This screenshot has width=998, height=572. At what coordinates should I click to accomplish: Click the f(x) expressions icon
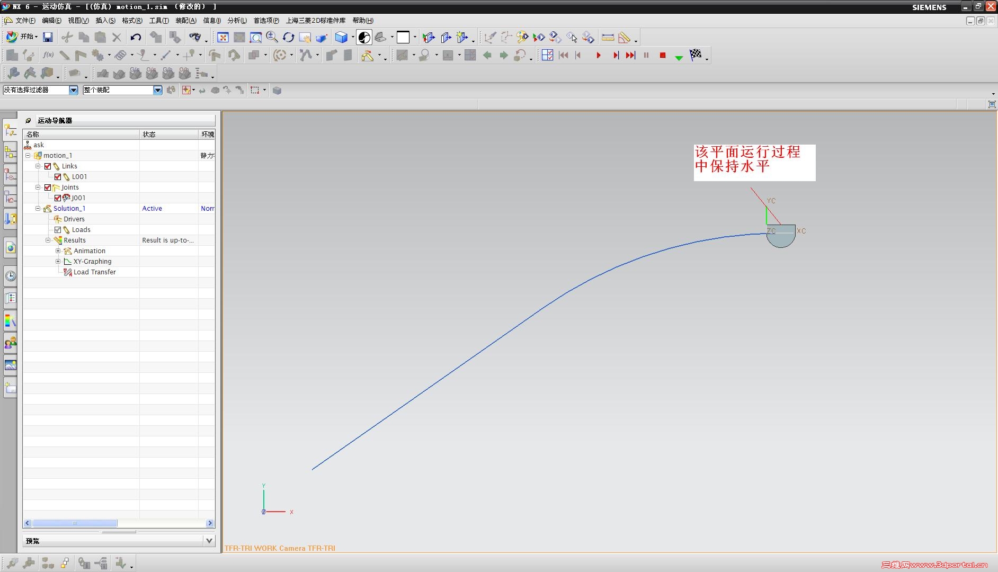48,55
